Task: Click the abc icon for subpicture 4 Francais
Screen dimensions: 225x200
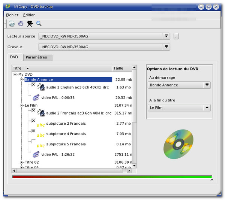Action: tap(40, 135)
